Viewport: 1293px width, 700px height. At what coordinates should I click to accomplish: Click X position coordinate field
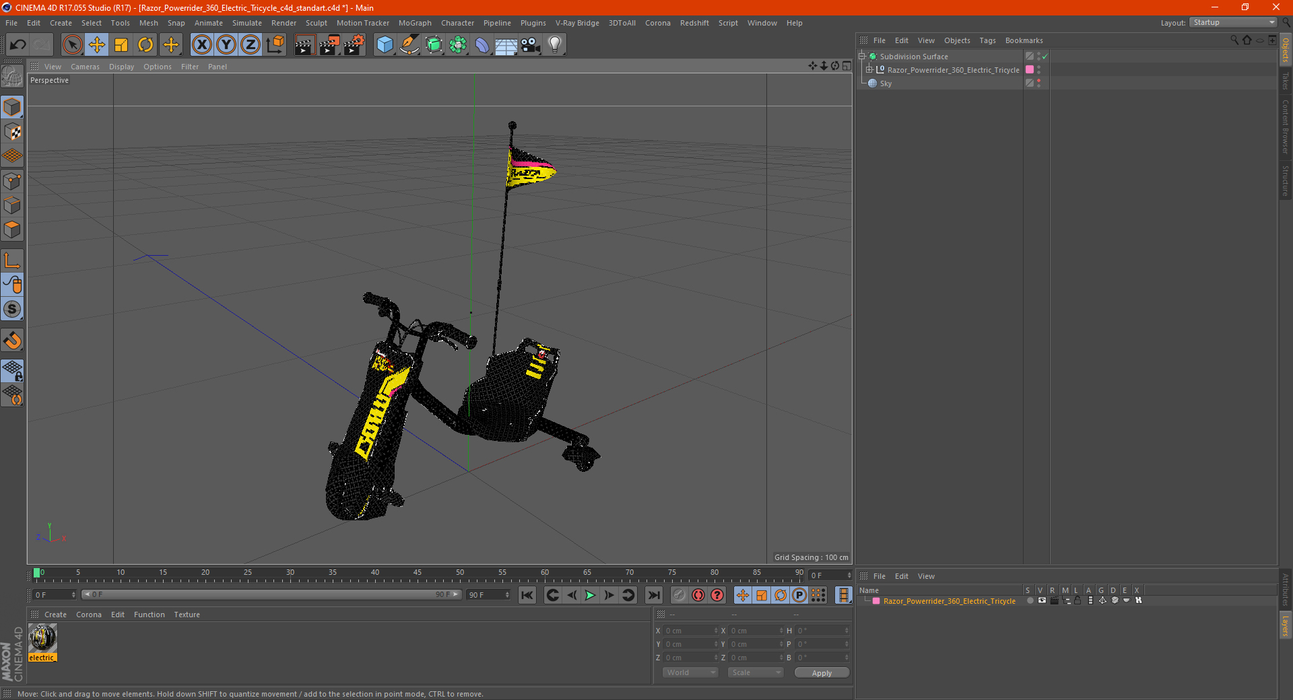(x=690, y=631)
